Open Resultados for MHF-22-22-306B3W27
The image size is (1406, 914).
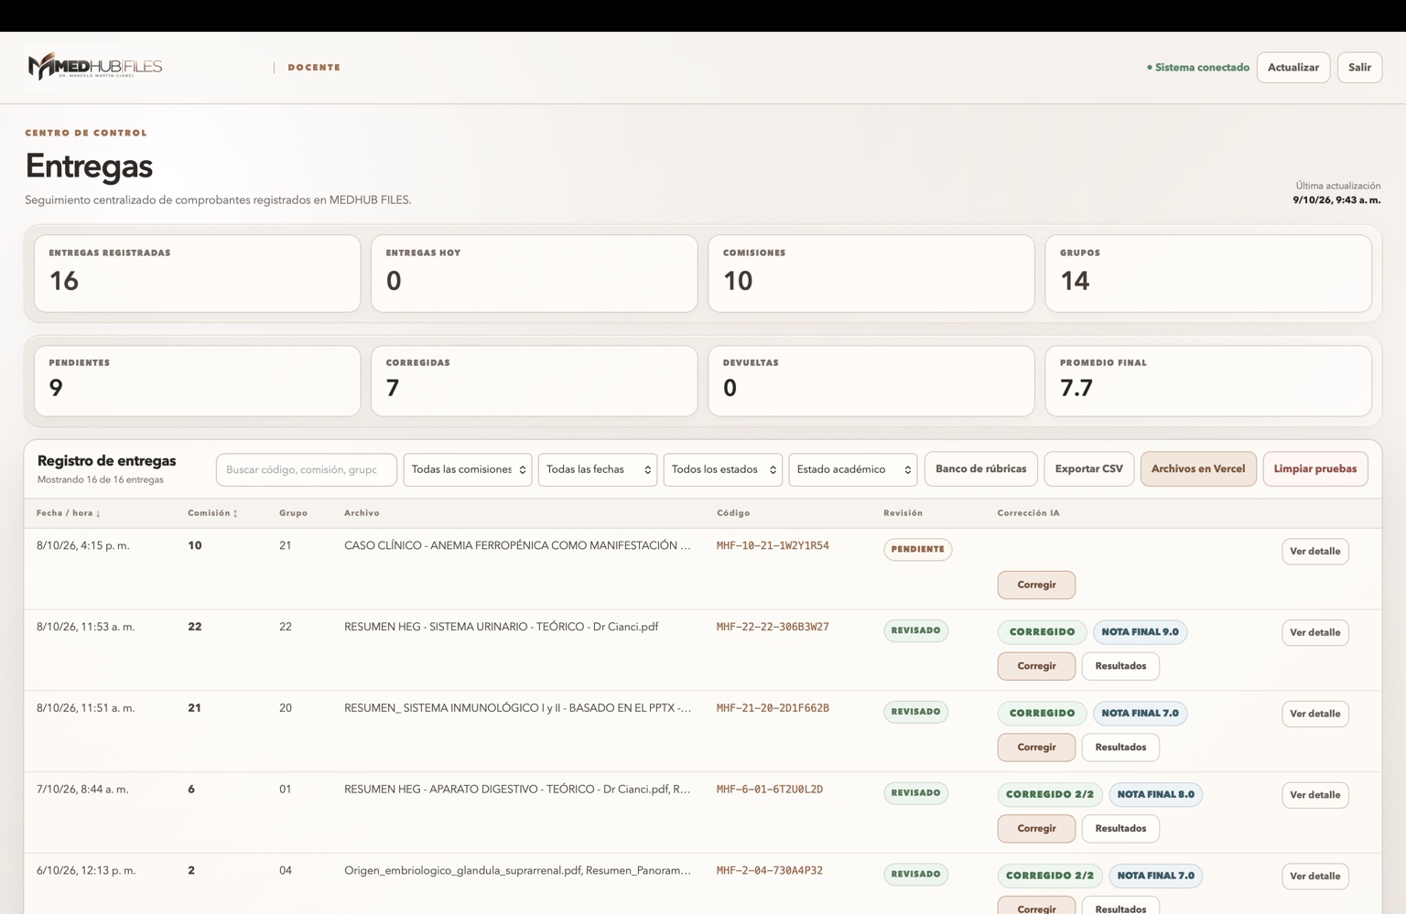pos(1120,666)
